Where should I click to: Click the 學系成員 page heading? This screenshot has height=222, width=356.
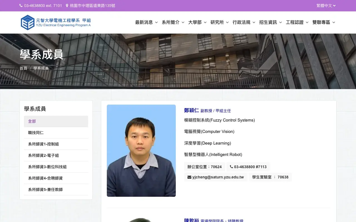click(x=42, y=54)
